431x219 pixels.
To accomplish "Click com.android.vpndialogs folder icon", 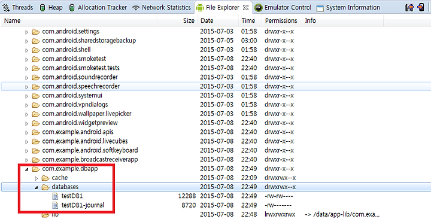I will 35,105.
